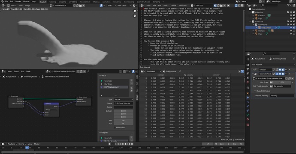This screenshot has height=154, width=296.
Task: Jump to the timeline start frame
Action: pyautogui.click(x=117, y=144)
